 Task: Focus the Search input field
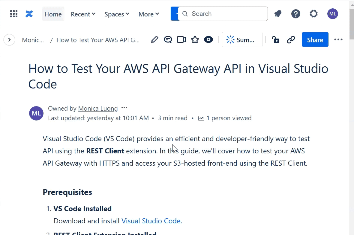[223, 14]
